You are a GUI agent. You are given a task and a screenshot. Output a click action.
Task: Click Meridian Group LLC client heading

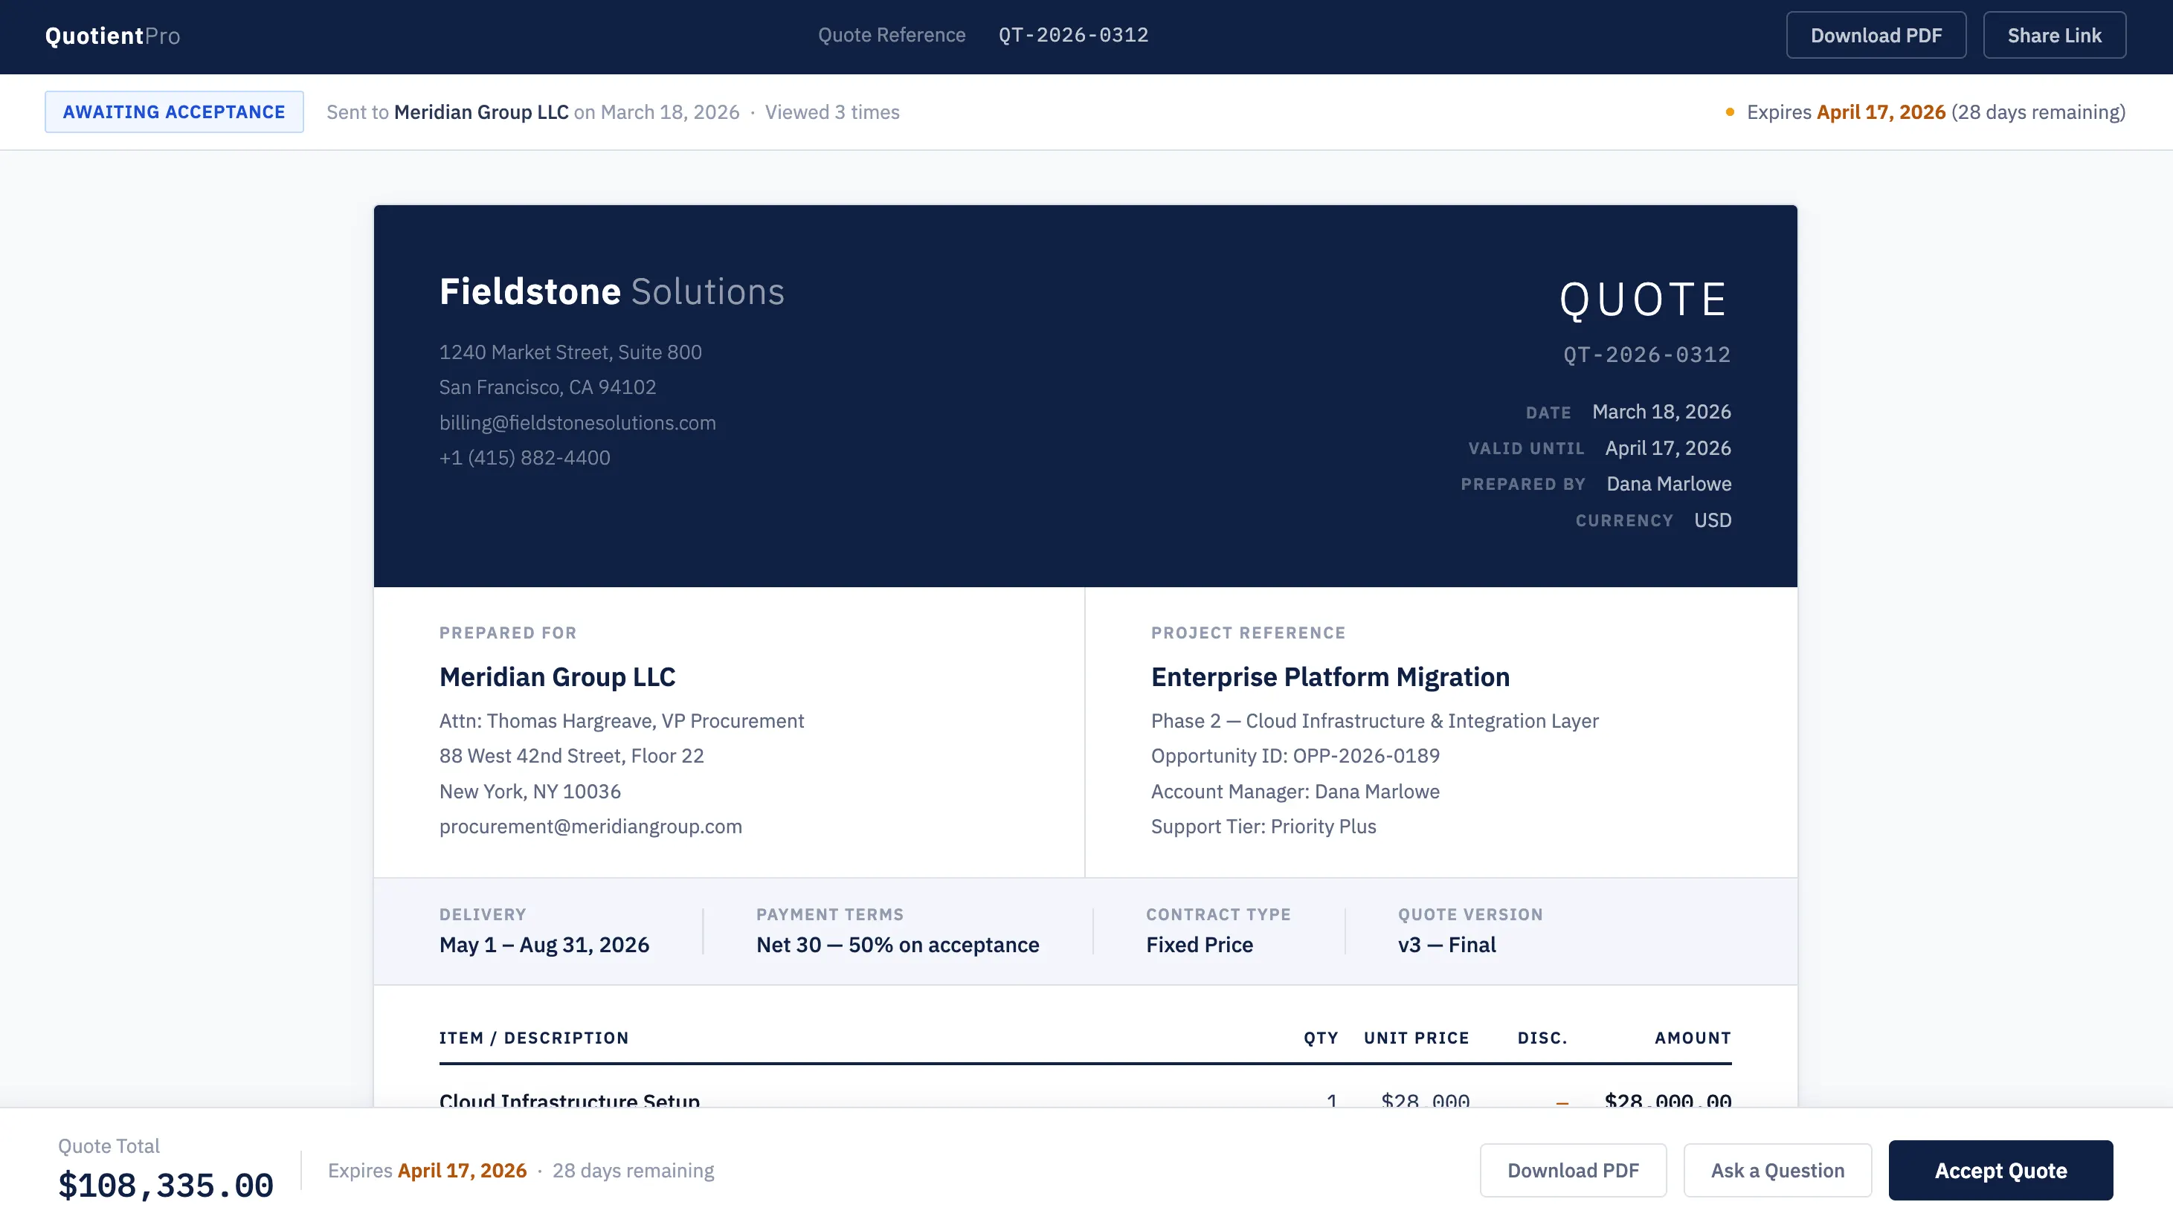coord(557,677)
